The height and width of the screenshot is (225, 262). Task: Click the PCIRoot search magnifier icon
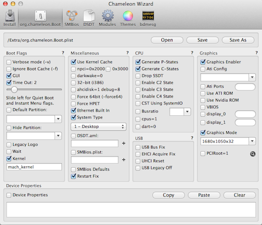[x=253, y=154]
